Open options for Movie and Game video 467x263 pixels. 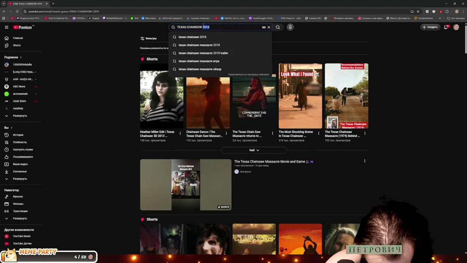[364, 161]
